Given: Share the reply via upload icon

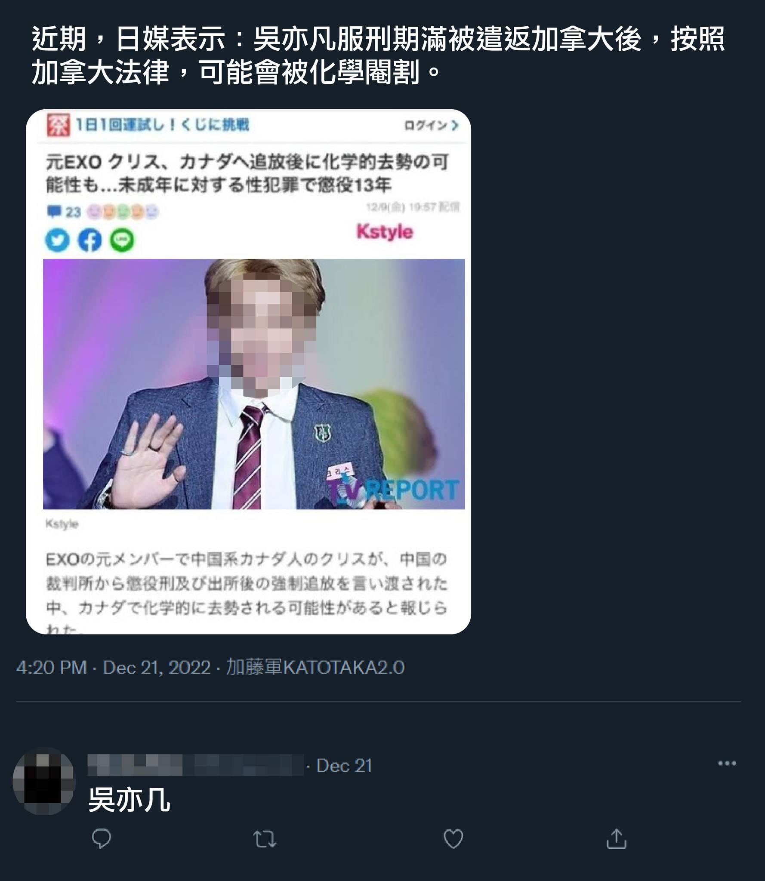Looking at the screenshot, I should click(x=616, y=838).
